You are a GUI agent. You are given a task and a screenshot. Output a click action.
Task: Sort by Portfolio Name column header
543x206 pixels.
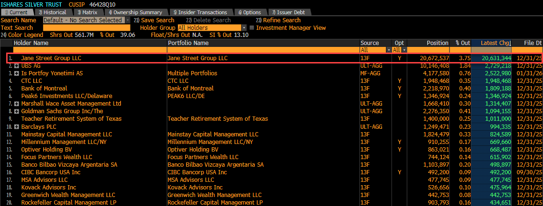(188, 43)
